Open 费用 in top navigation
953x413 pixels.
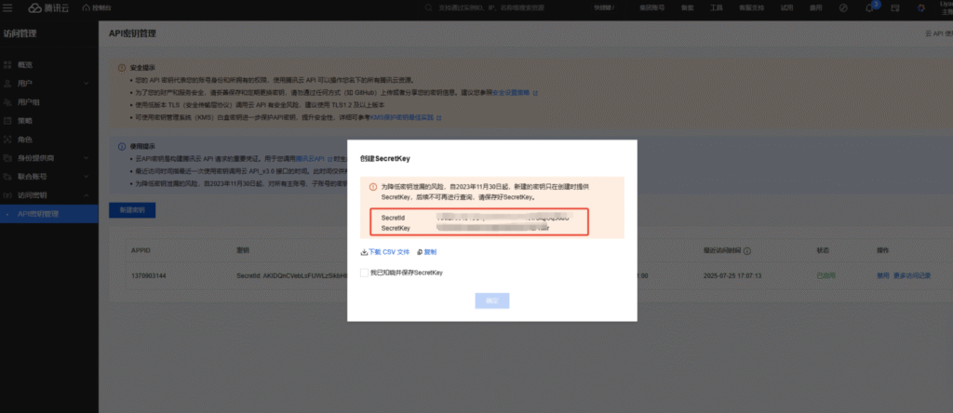[x=815, y=7]
